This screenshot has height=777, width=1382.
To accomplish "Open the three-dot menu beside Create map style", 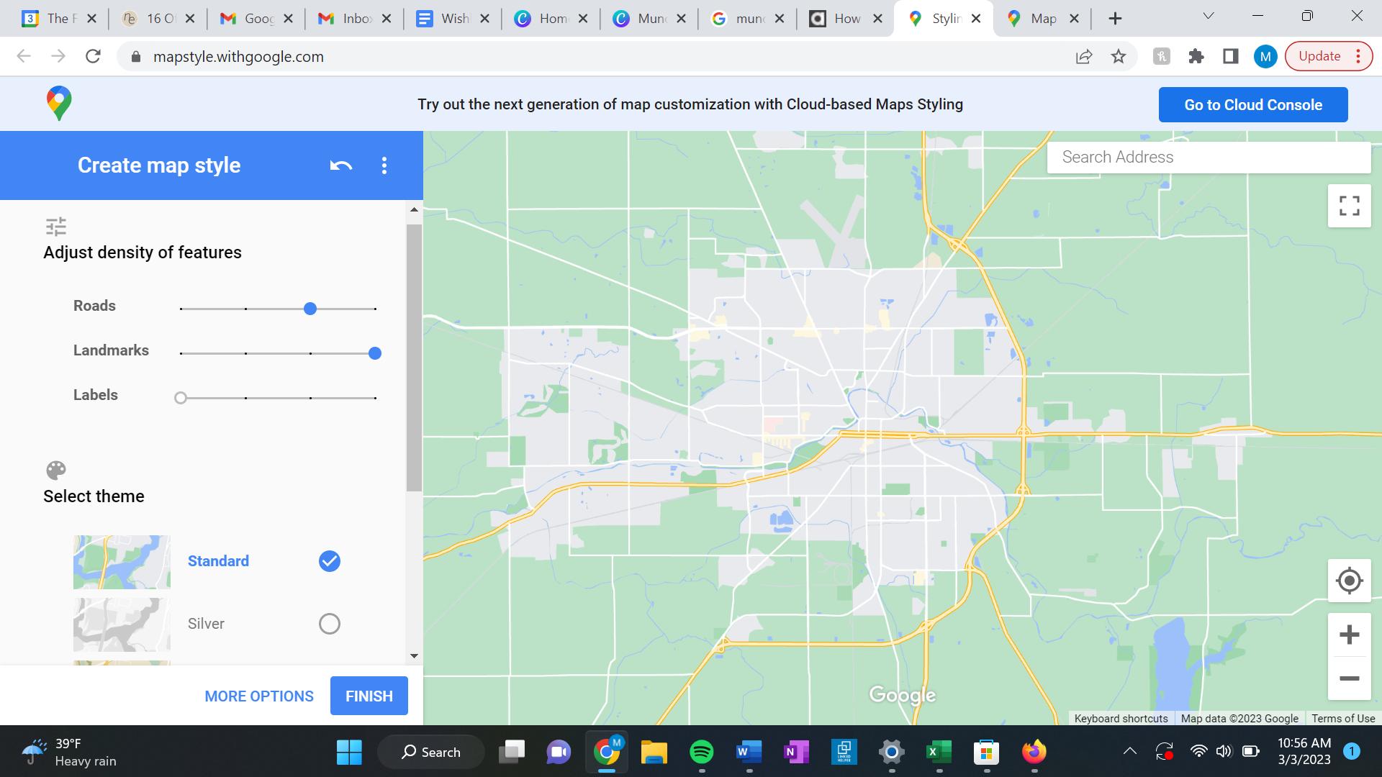I will (384, 165).
